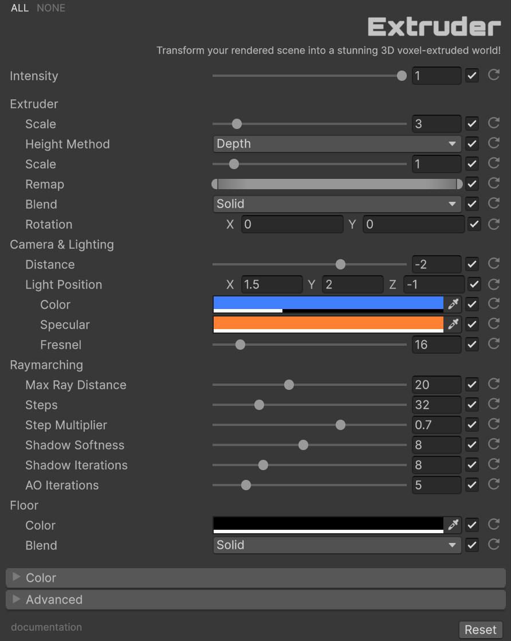The image size is (511, 641).
Task: Select ALL overrides
Action: (x=19, y=8)
